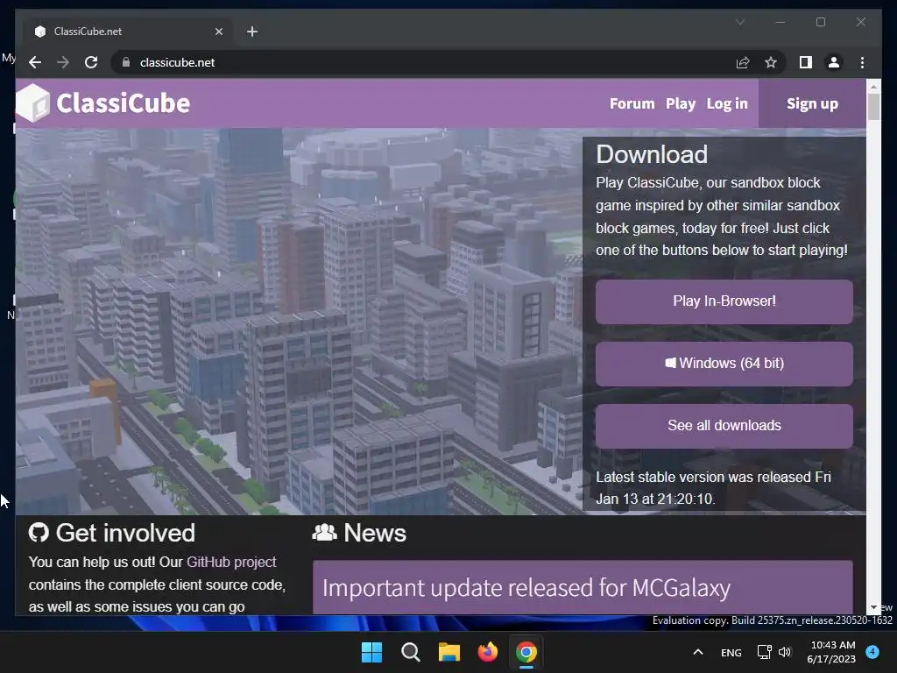The height and width of the screenshot is (673, 897).
Task: Open the clock showing 10:43 AM
Action: tap(831, 652)
